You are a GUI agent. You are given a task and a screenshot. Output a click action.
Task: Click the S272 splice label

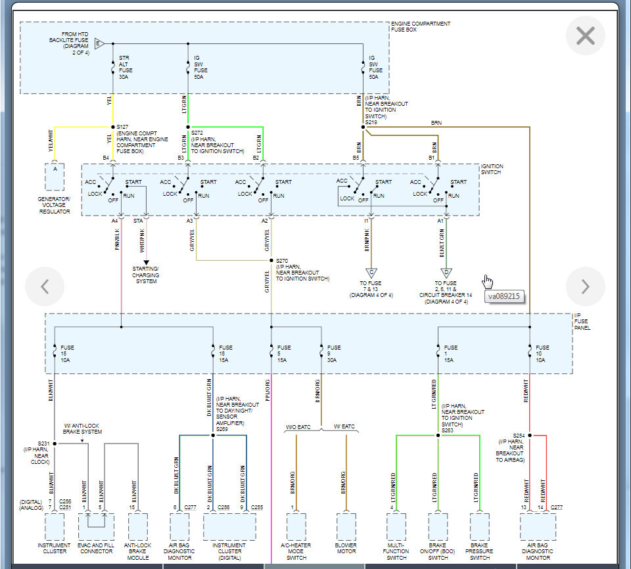pos(197,132)
